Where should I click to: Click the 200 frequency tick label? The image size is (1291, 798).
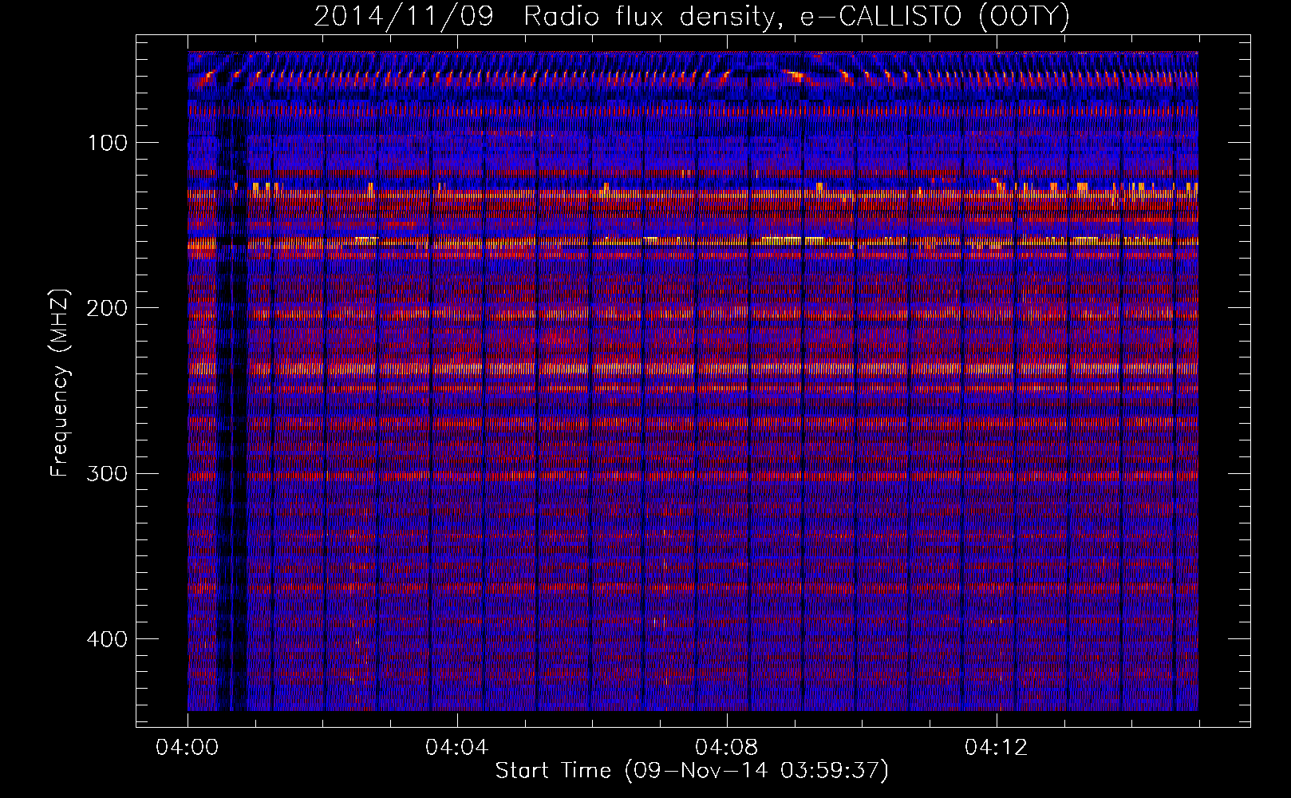[107, 308]
